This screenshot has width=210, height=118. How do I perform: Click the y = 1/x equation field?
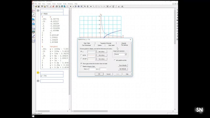[52, 76]
